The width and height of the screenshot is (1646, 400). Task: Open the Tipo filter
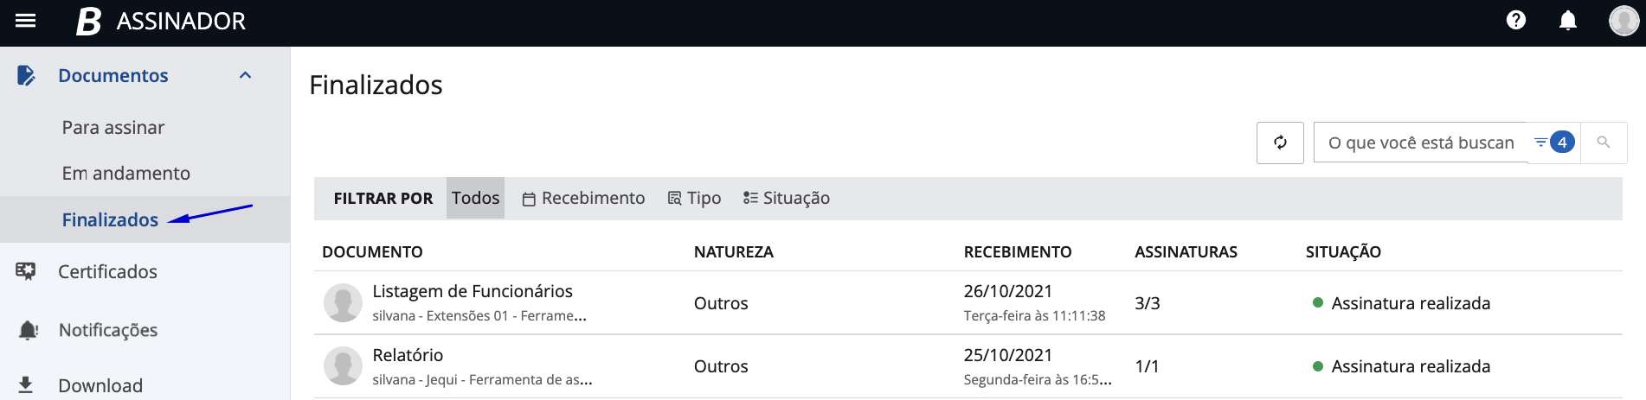click(x=694, y=199)
